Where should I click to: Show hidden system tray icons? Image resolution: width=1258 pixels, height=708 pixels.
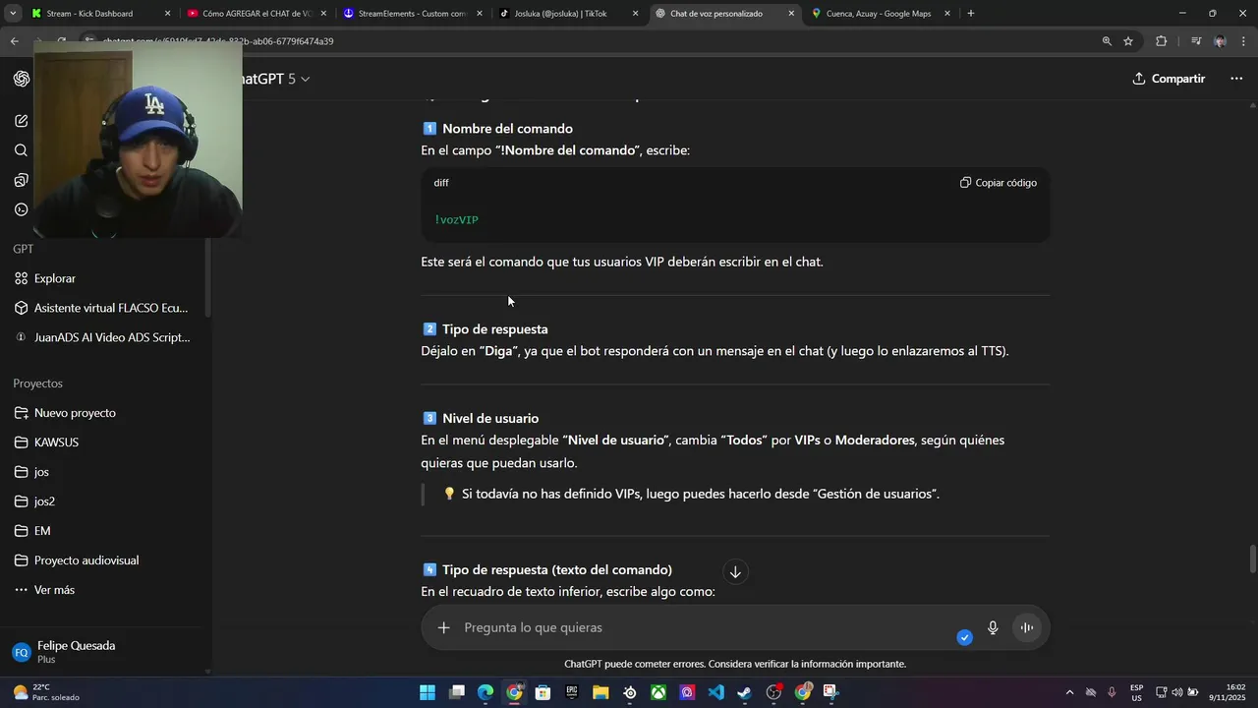(x=1069, y=692)
